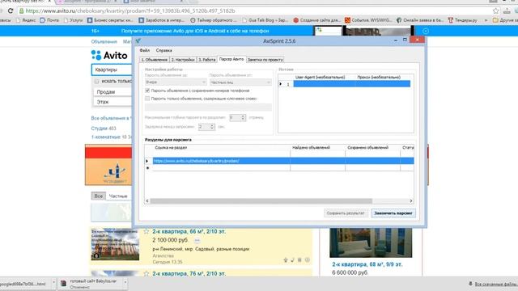The width and height of the screenshot is (518, 291).
Task: Open the Другие закладки folder
Action: (505, 20)
